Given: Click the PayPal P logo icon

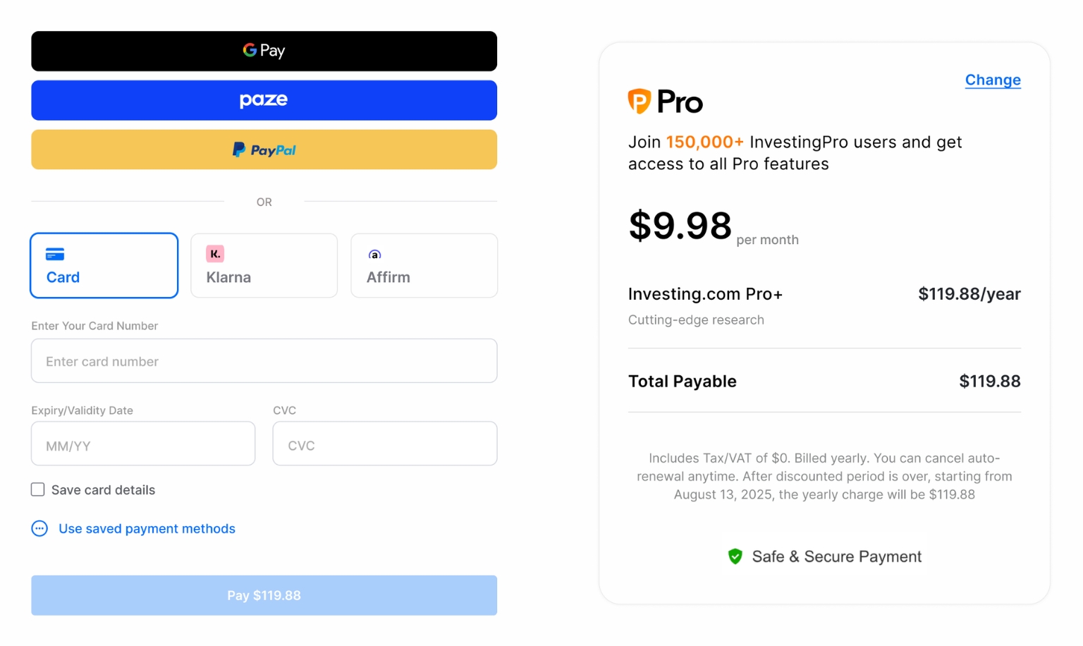Looking at the screenshot, I should [x=239, y=150].
